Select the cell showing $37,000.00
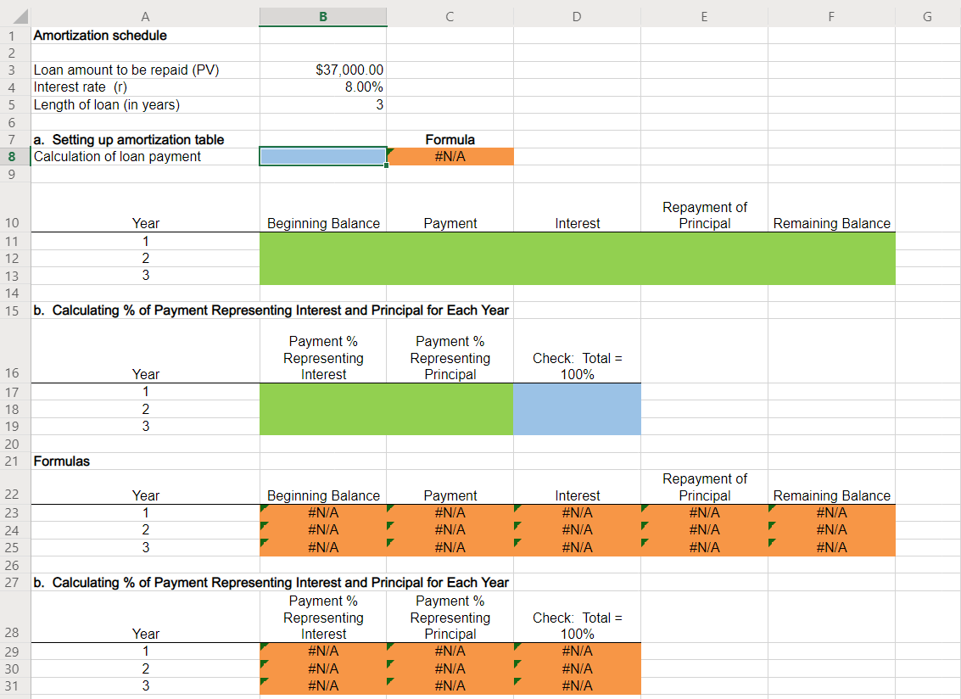This screenshot has width=961, height=699. coord(322,70)
